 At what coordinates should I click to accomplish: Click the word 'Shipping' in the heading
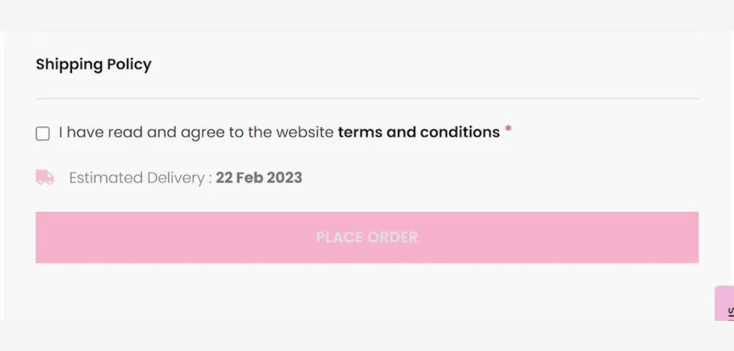point(69,65)
